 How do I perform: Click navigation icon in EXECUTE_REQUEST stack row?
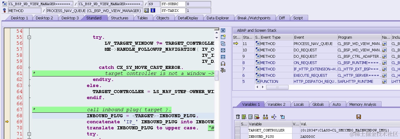[385, 76]
